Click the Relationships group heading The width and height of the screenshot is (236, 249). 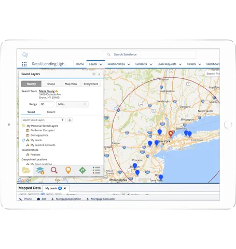(x=30, y=150)
